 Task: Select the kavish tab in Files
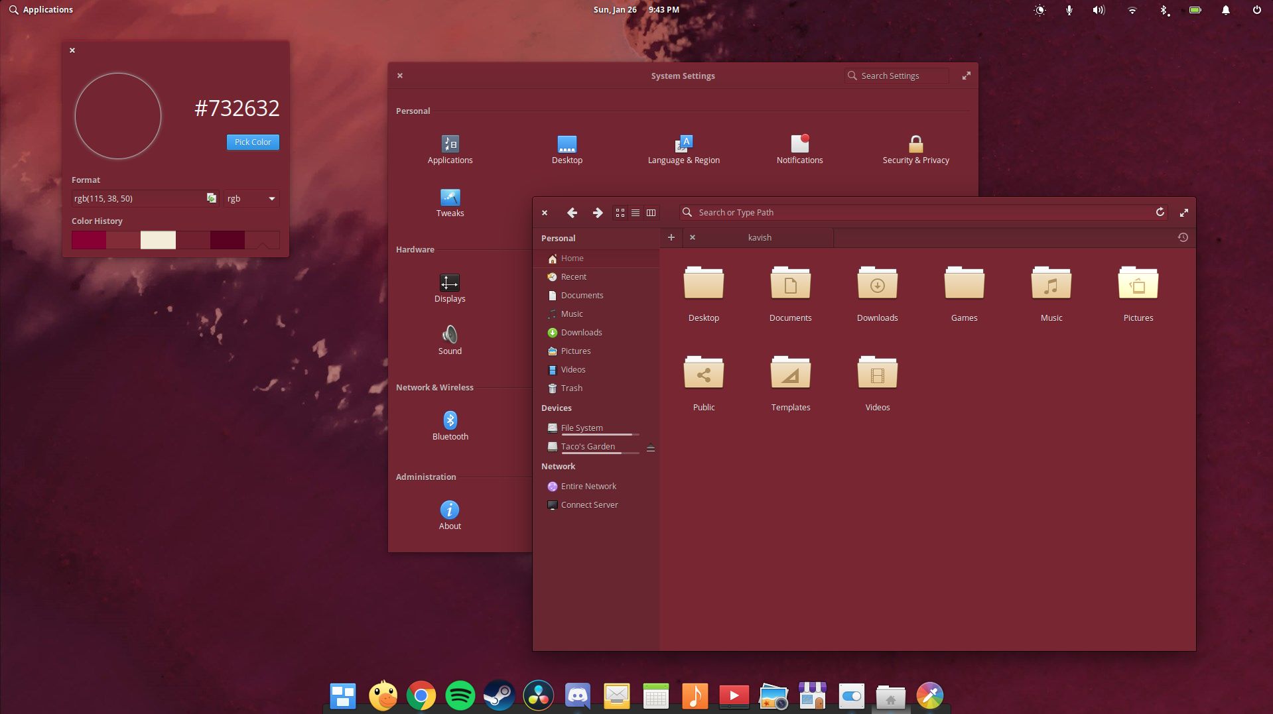759,237
